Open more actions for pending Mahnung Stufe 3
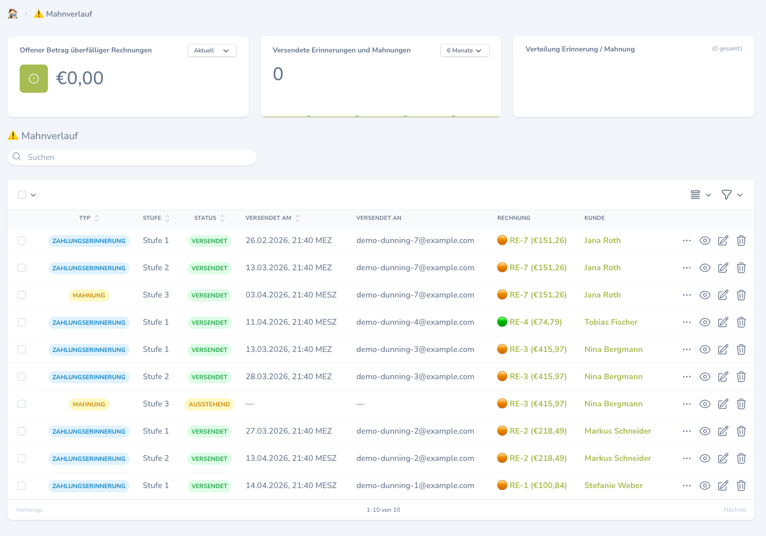766x536 pixels. click(687, 404)
